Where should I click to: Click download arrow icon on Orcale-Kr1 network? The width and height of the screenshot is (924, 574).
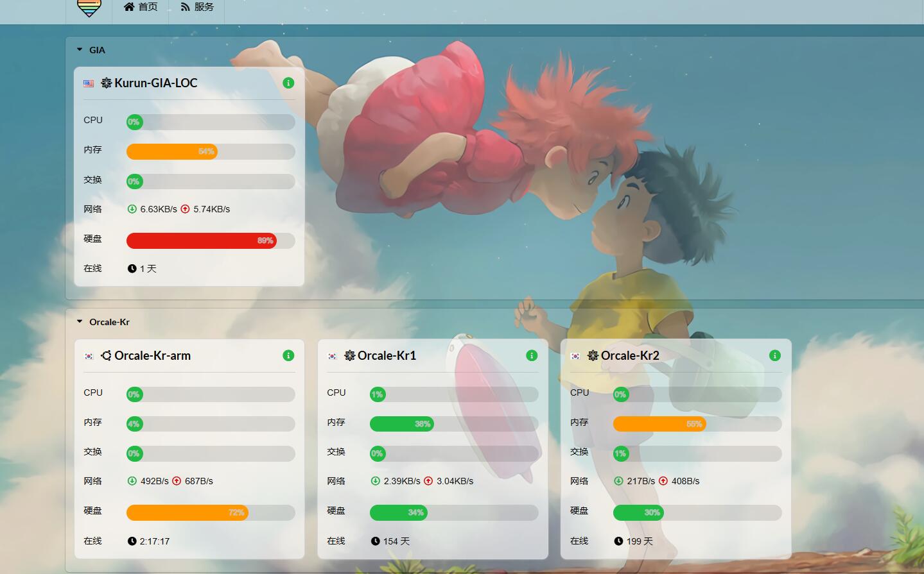(x=376, y=481)
